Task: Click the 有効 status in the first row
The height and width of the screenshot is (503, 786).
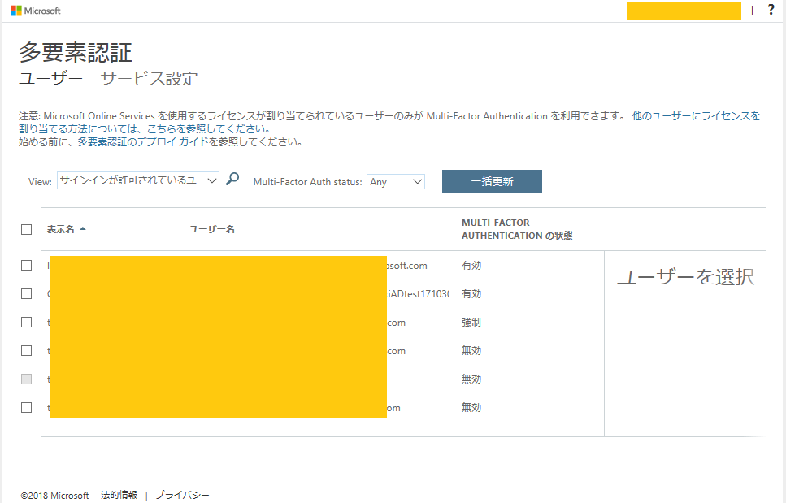Action: coord(471,266)
